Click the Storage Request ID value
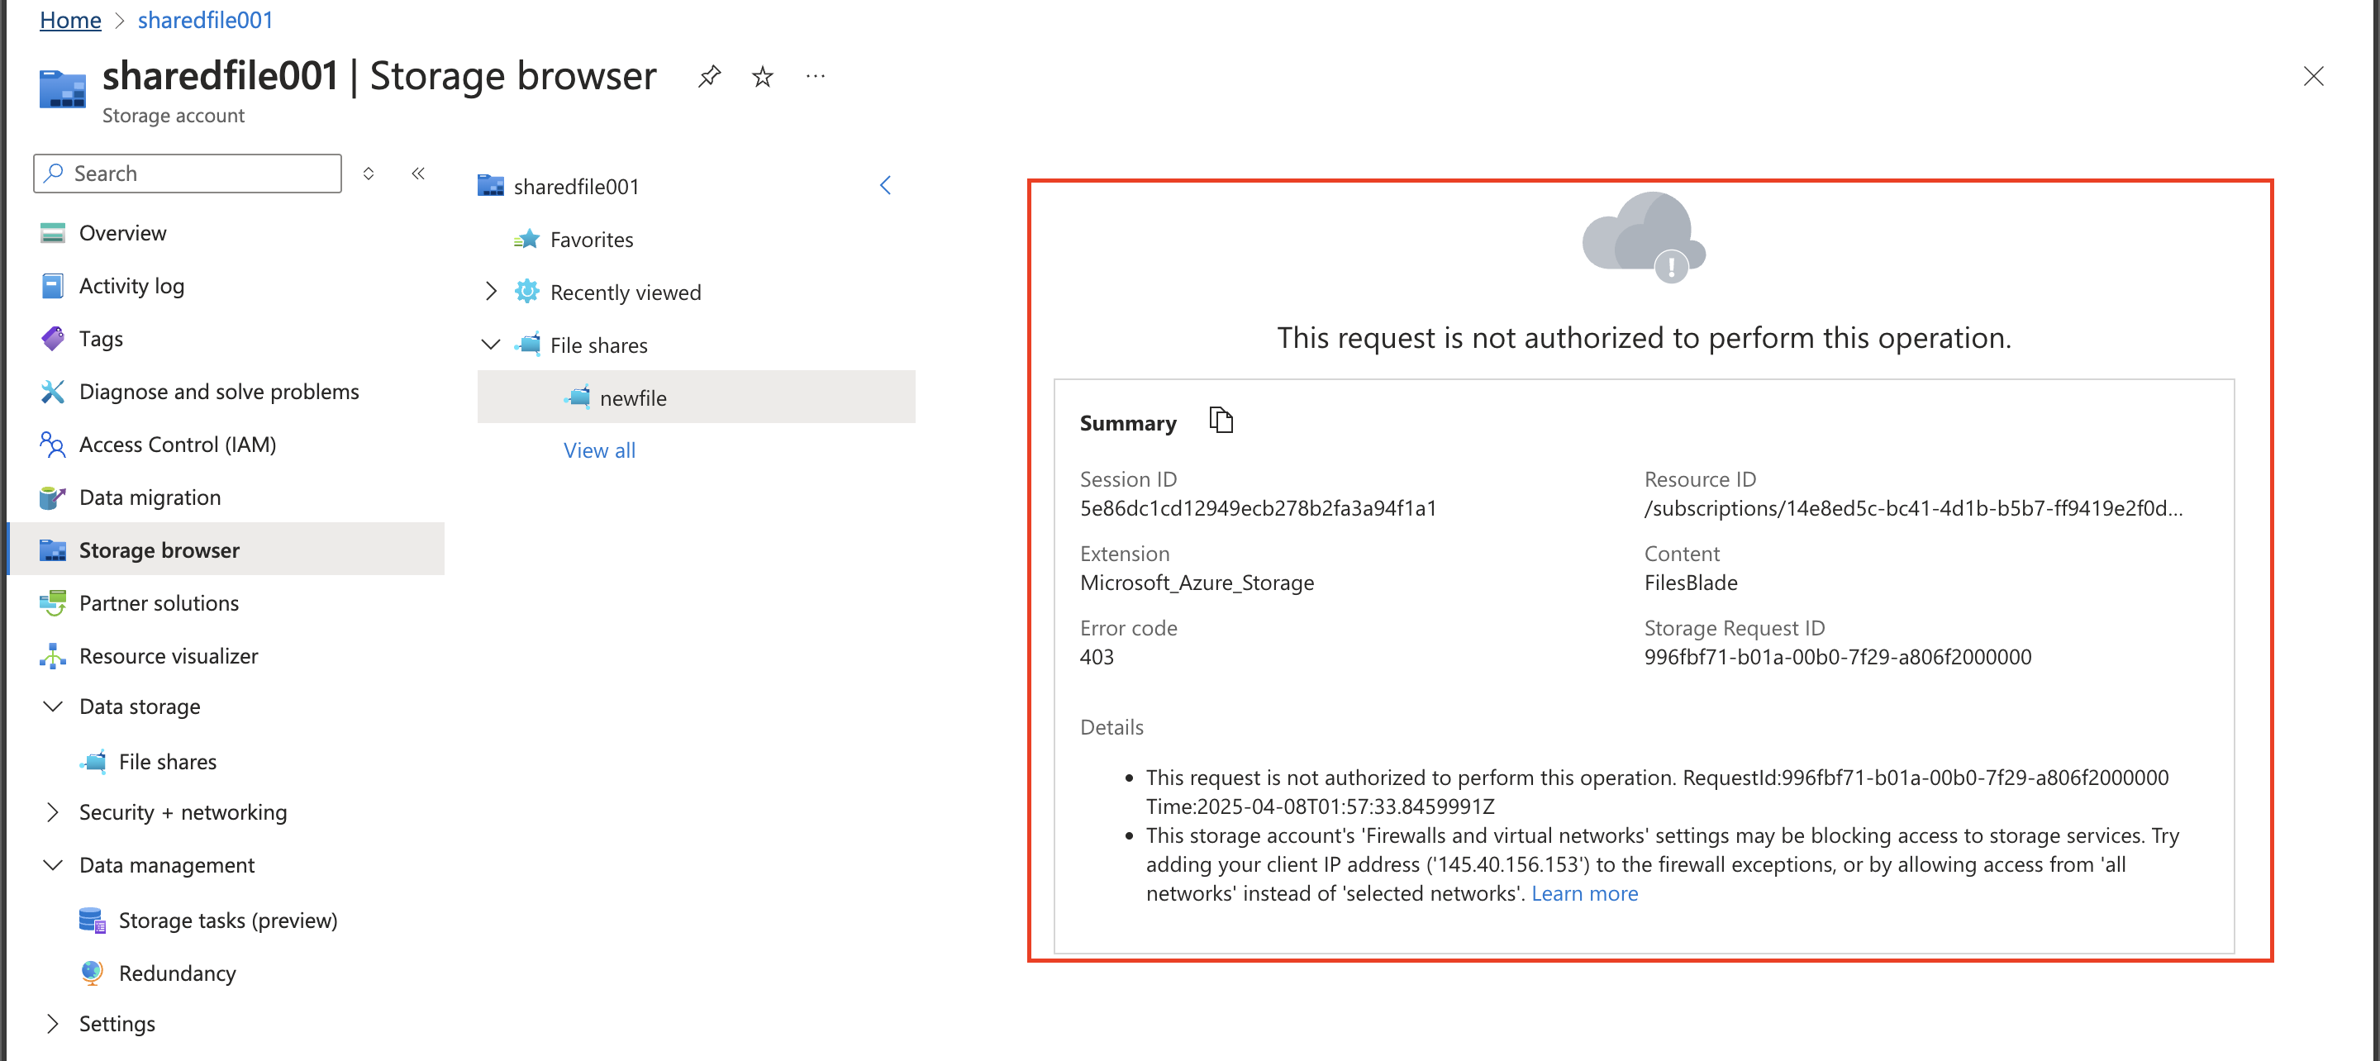 click(x=1837, y=657)
